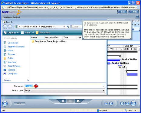Open the browser zoom level 100% dropdown

click(x=136, y=111)
